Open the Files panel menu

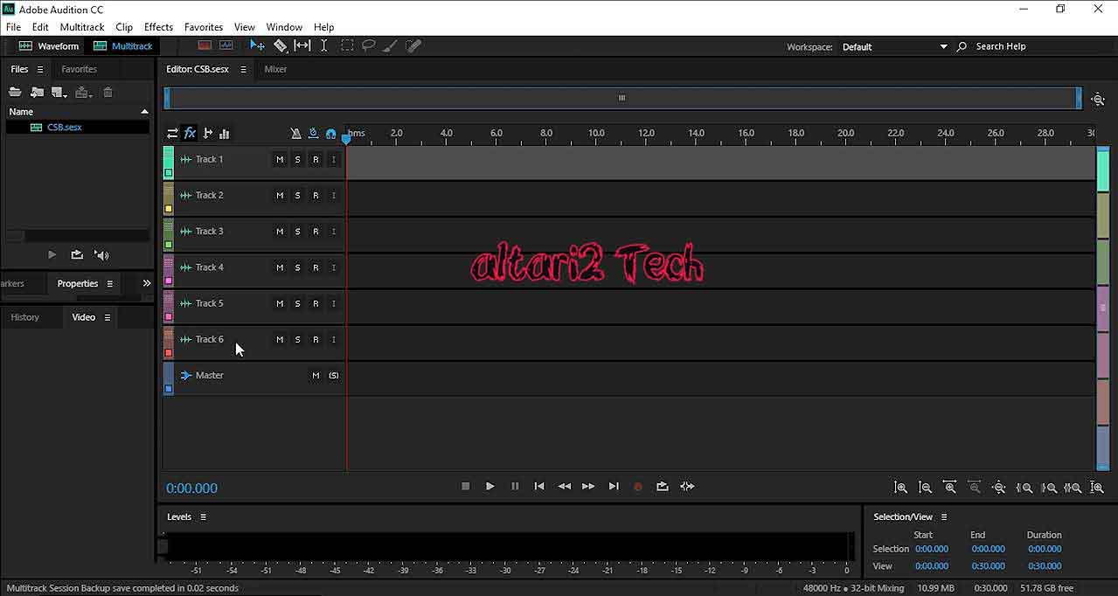pos(40,69)
